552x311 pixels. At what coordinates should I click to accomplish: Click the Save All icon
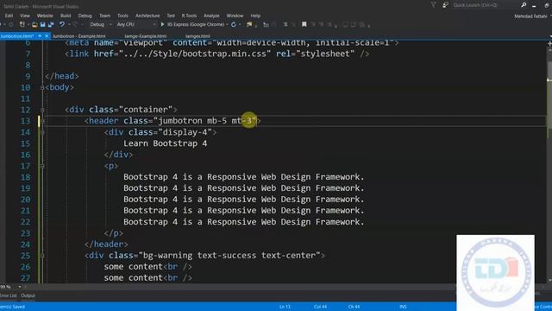click(51, 25)
